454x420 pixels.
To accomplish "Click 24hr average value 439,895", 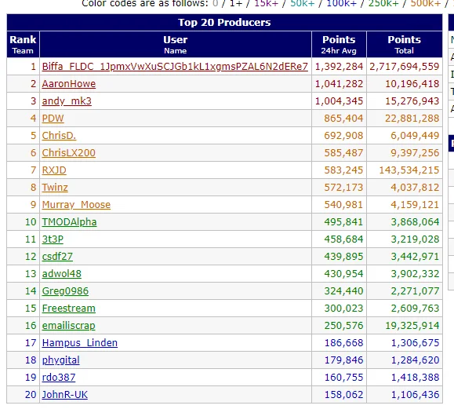I will (343, 257).
